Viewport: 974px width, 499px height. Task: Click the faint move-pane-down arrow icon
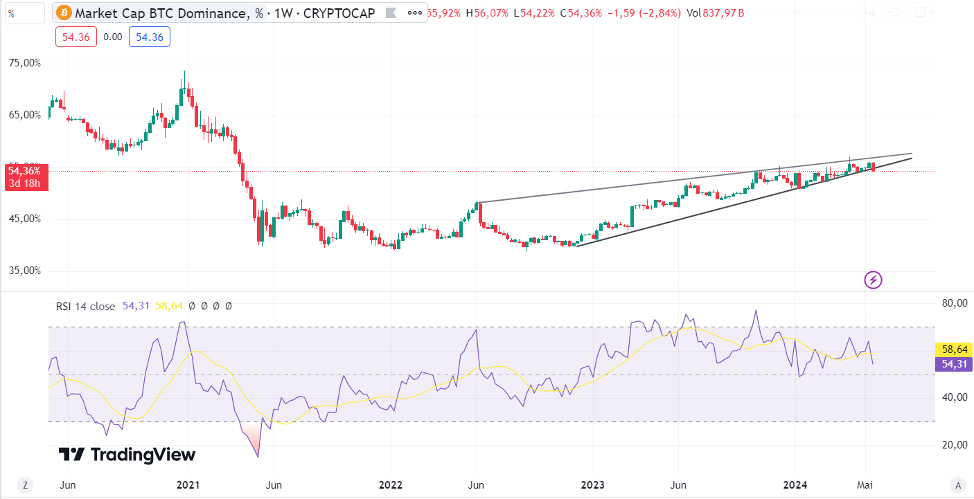tap(874, 12)
